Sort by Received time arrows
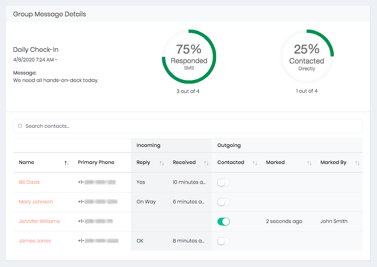The height and width of the screenshot is (267, 377). coord(206,163)
